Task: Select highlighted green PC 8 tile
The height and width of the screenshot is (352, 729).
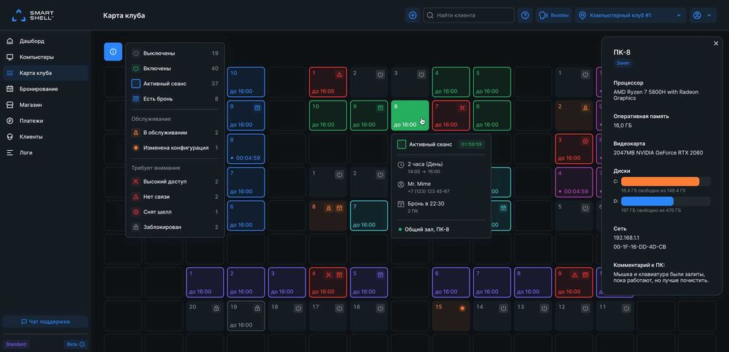Action: point(410,115)
